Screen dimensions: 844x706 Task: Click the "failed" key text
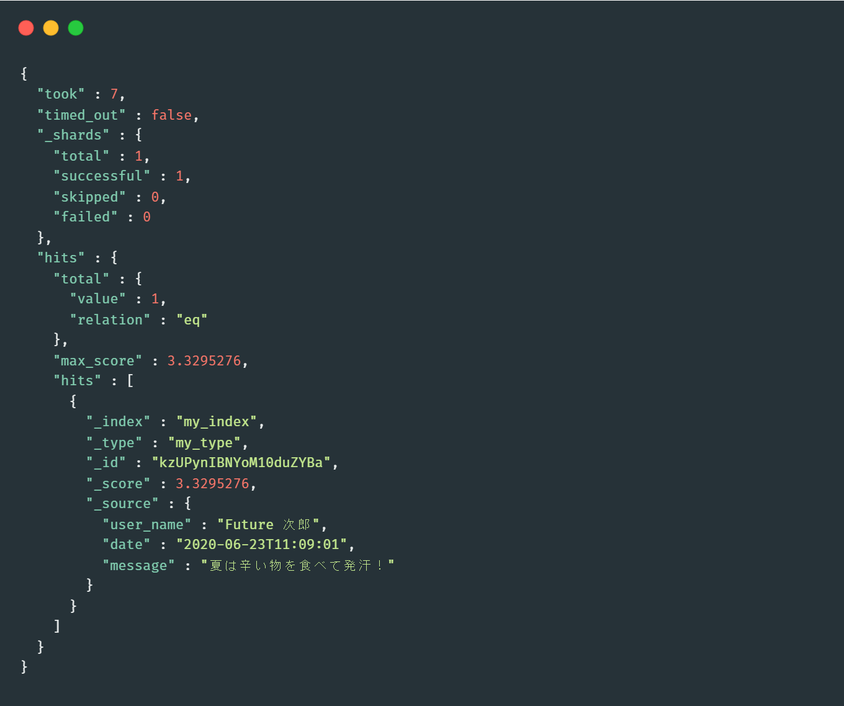pos(86,217)
